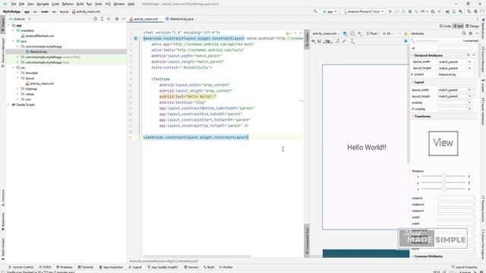Screen dimensions: 486x273
Task: Adjust rotation z slider
Action: [x=443, y=189]
